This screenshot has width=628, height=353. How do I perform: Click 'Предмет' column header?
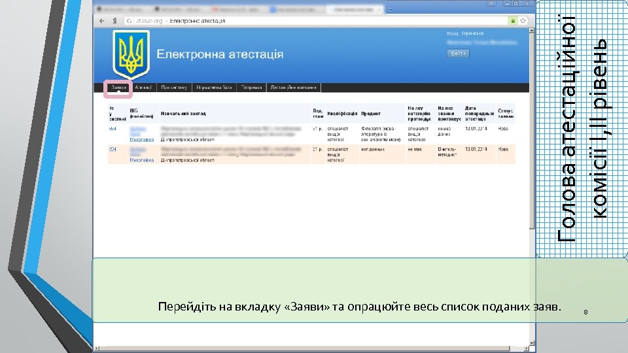pos(371,114)
